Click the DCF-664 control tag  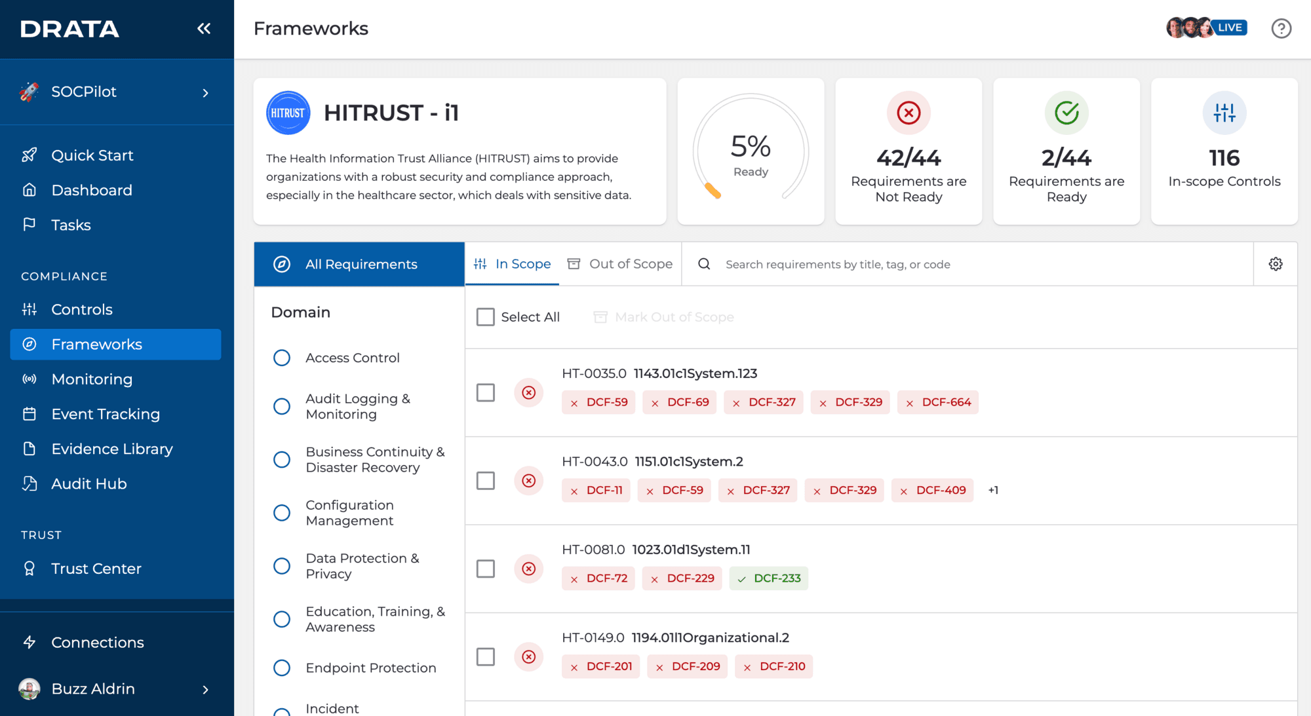pyautogui.click(x=937, y=402)
